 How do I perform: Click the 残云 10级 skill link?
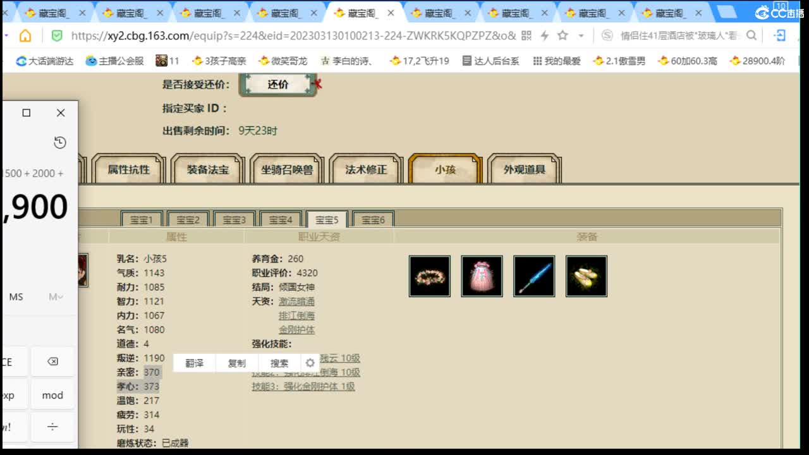[341, 358]
